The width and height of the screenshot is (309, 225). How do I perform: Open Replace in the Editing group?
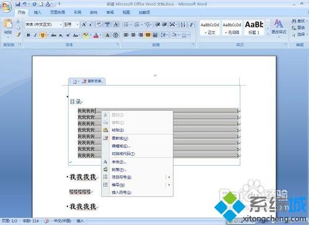[x=298, y=28]
